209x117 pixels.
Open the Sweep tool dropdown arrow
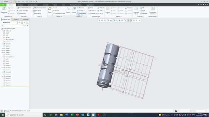(84, 11)
